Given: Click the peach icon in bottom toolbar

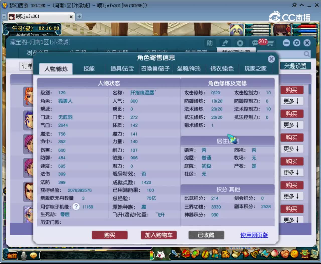Looking at the screenshot, I should point(275,254).
